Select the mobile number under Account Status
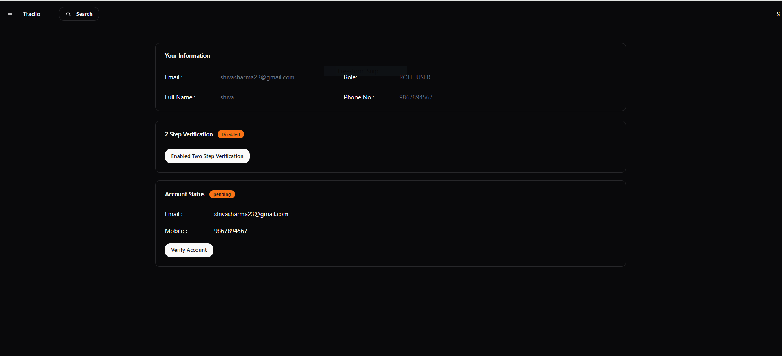 231,231
